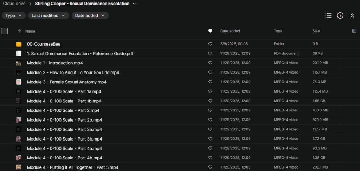Expand the current folder breadcrumb chevron
This screenshot has width=360, height=171.
coord(134,4)
